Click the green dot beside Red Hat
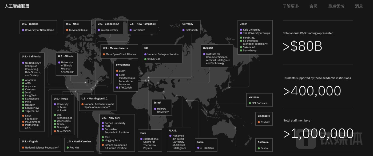The image size is (373, 156). [68, 147]
